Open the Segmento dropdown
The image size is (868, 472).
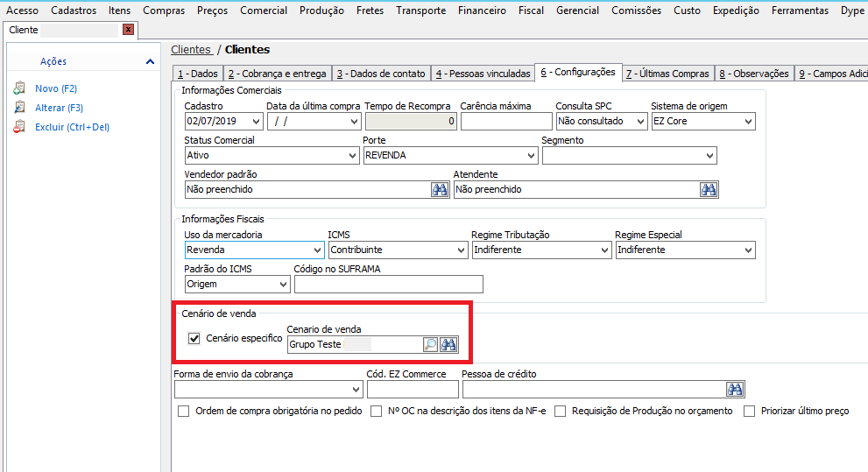pos(709,156)
